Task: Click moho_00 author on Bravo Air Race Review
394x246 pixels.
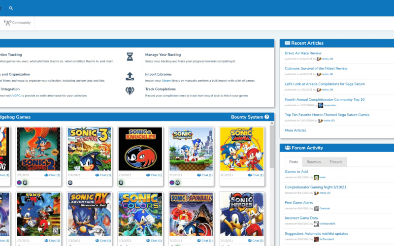Action: [328, 59]
